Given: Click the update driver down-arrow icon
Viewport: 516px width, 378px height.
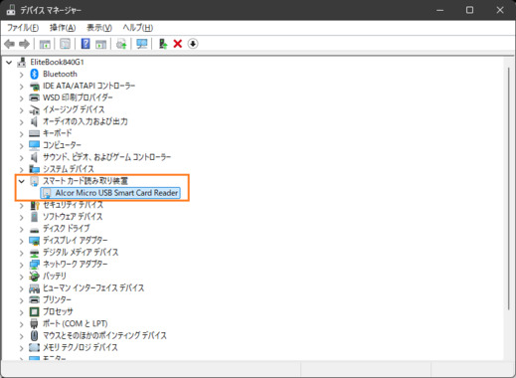Looking at the screenshot, I should [x=193, y=44].
